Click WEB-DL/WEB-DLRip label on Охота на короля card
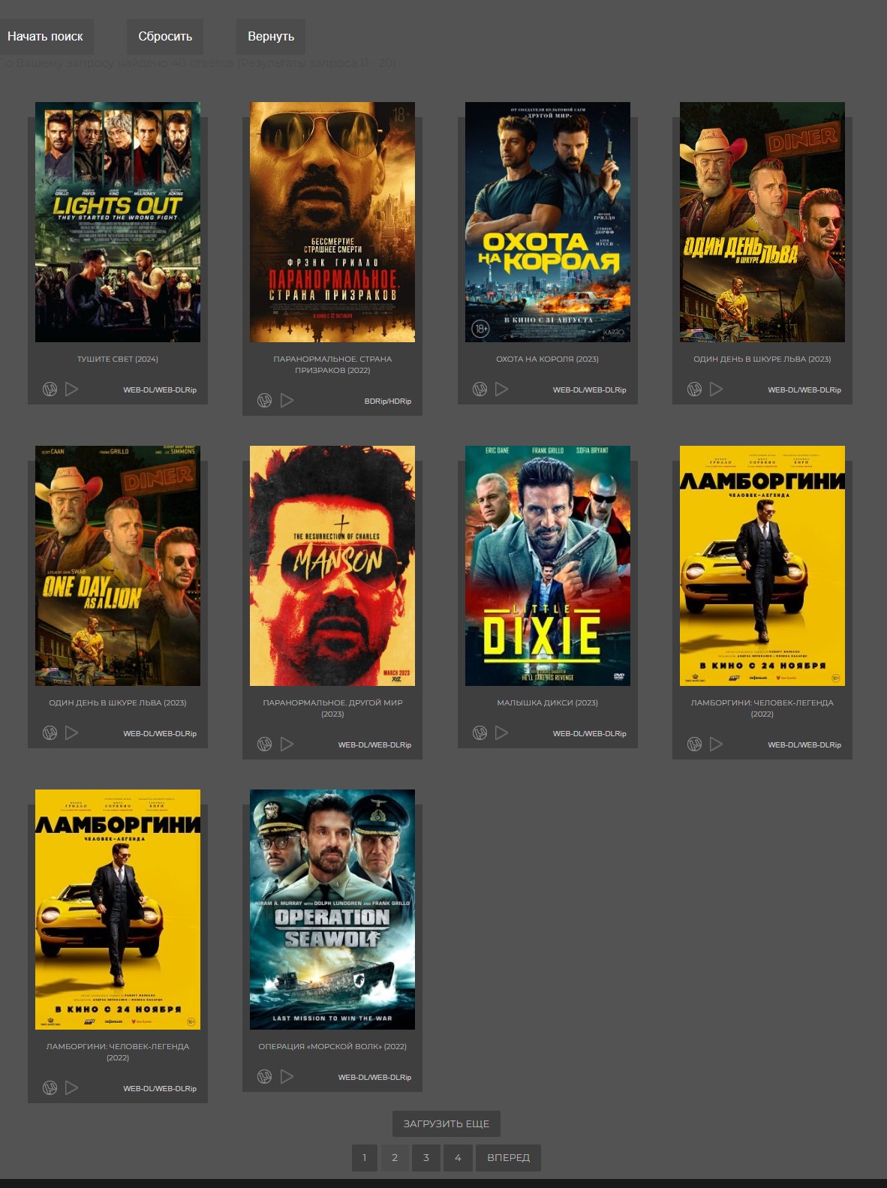The image size is (887, 1188). click(590, 390)
